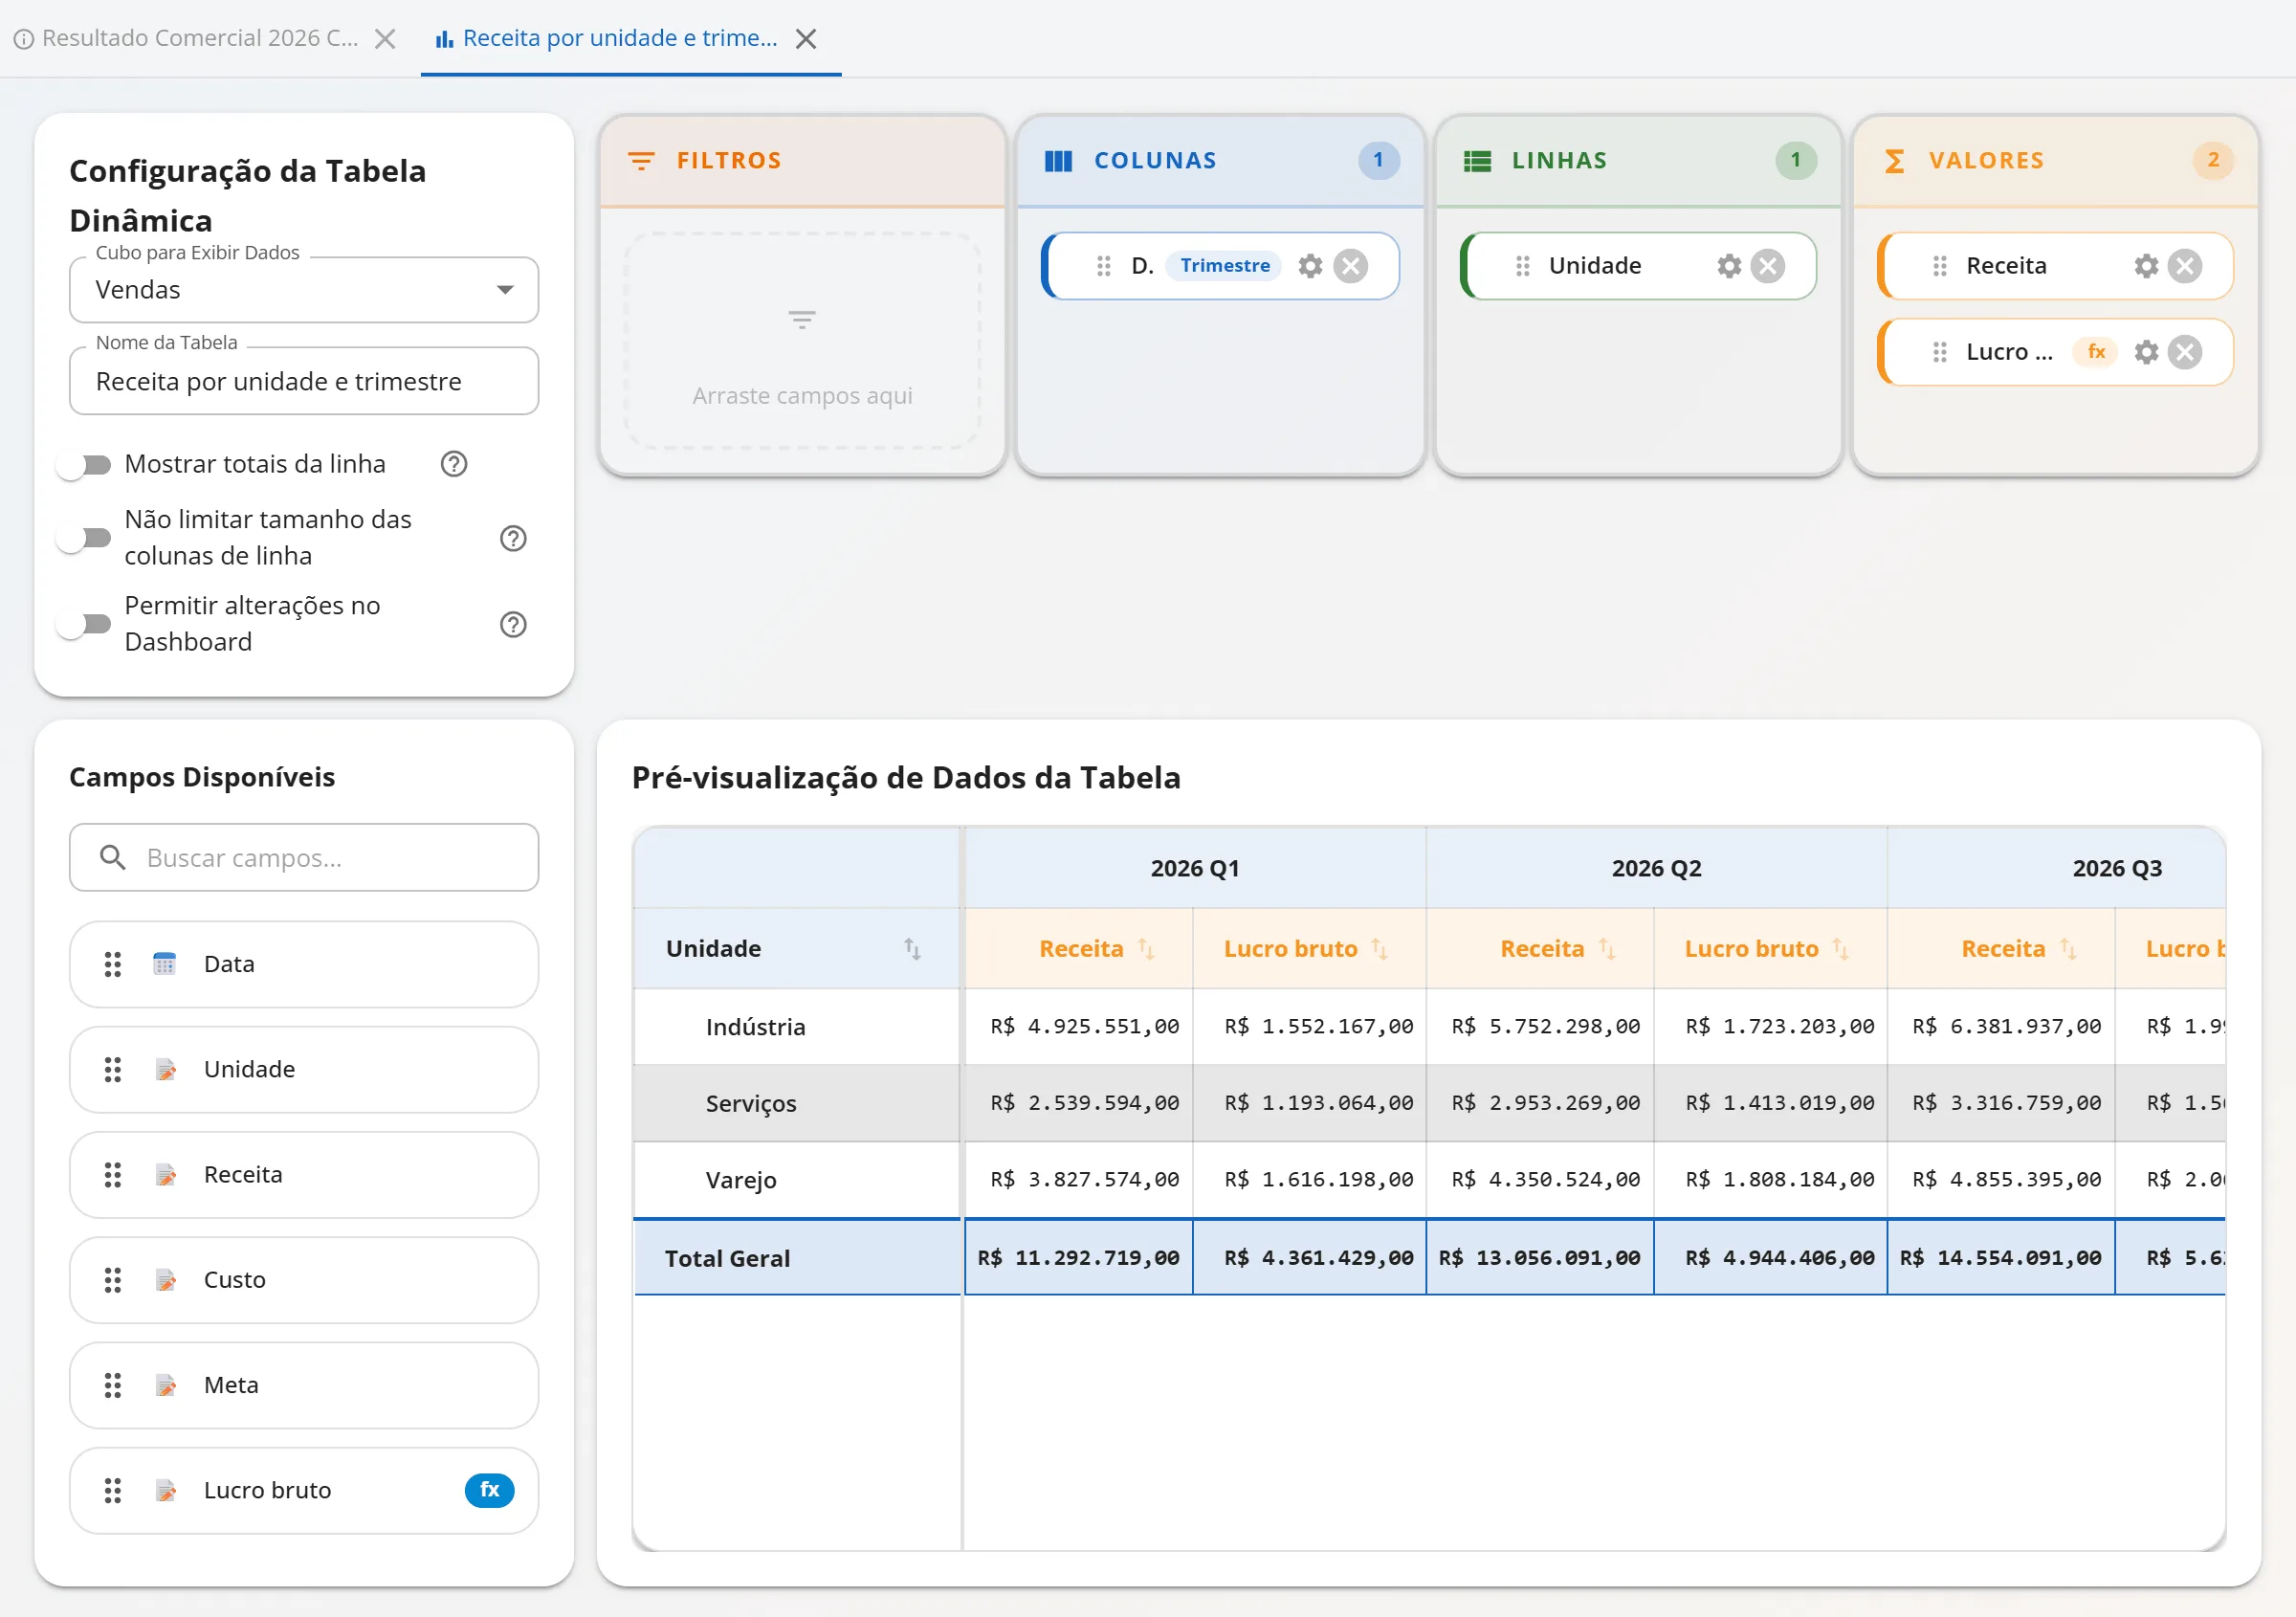Click the Indústria row label

[755, 1027]
